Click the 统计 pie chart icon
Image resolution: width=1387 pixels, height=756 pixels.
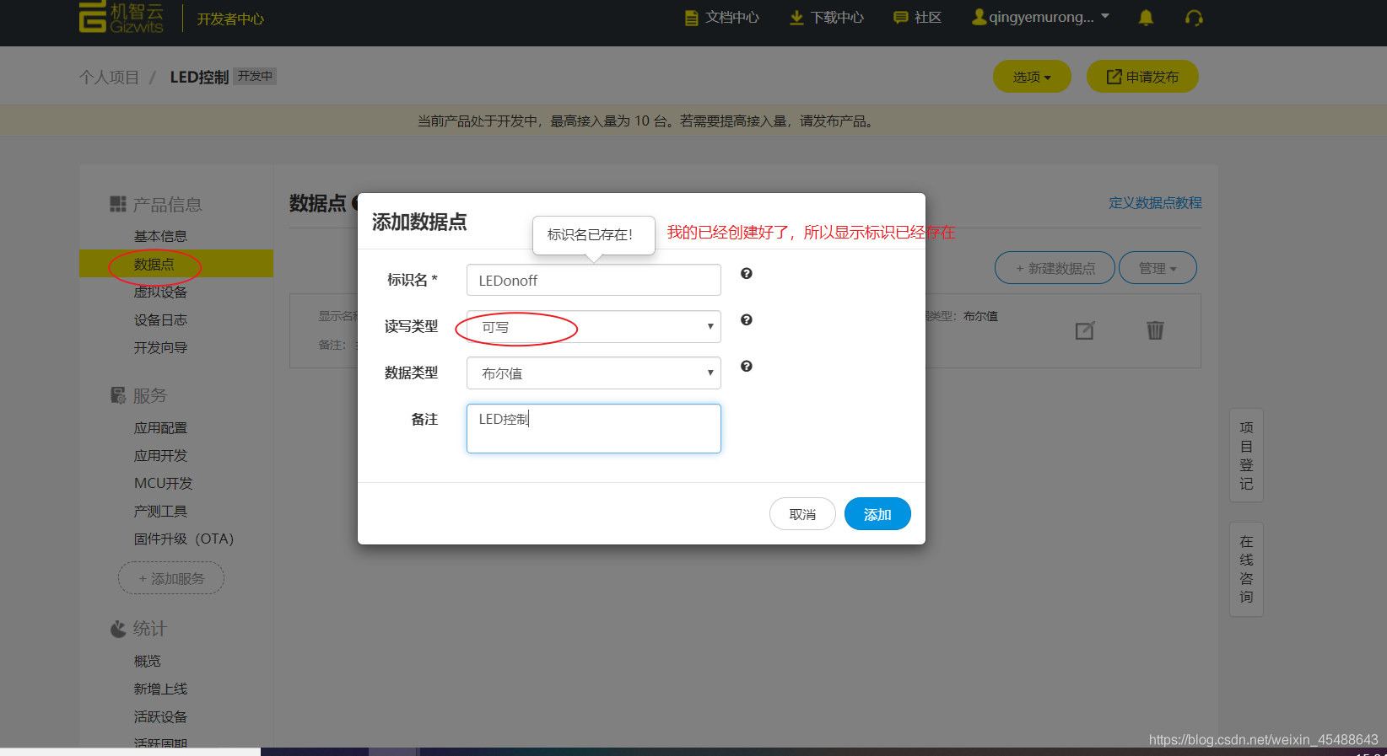(118, 629)
